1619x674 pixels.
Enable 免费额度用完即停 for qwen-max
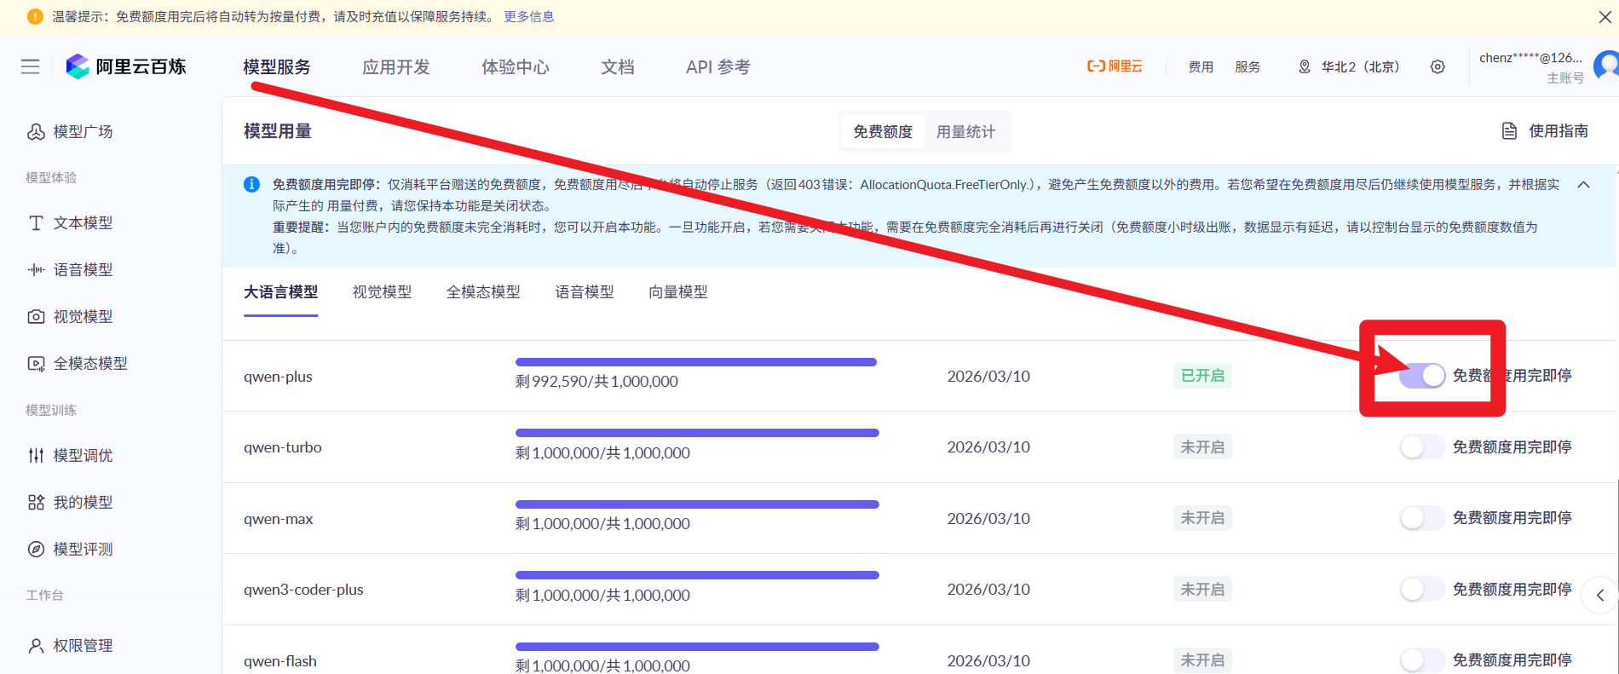1422,517
